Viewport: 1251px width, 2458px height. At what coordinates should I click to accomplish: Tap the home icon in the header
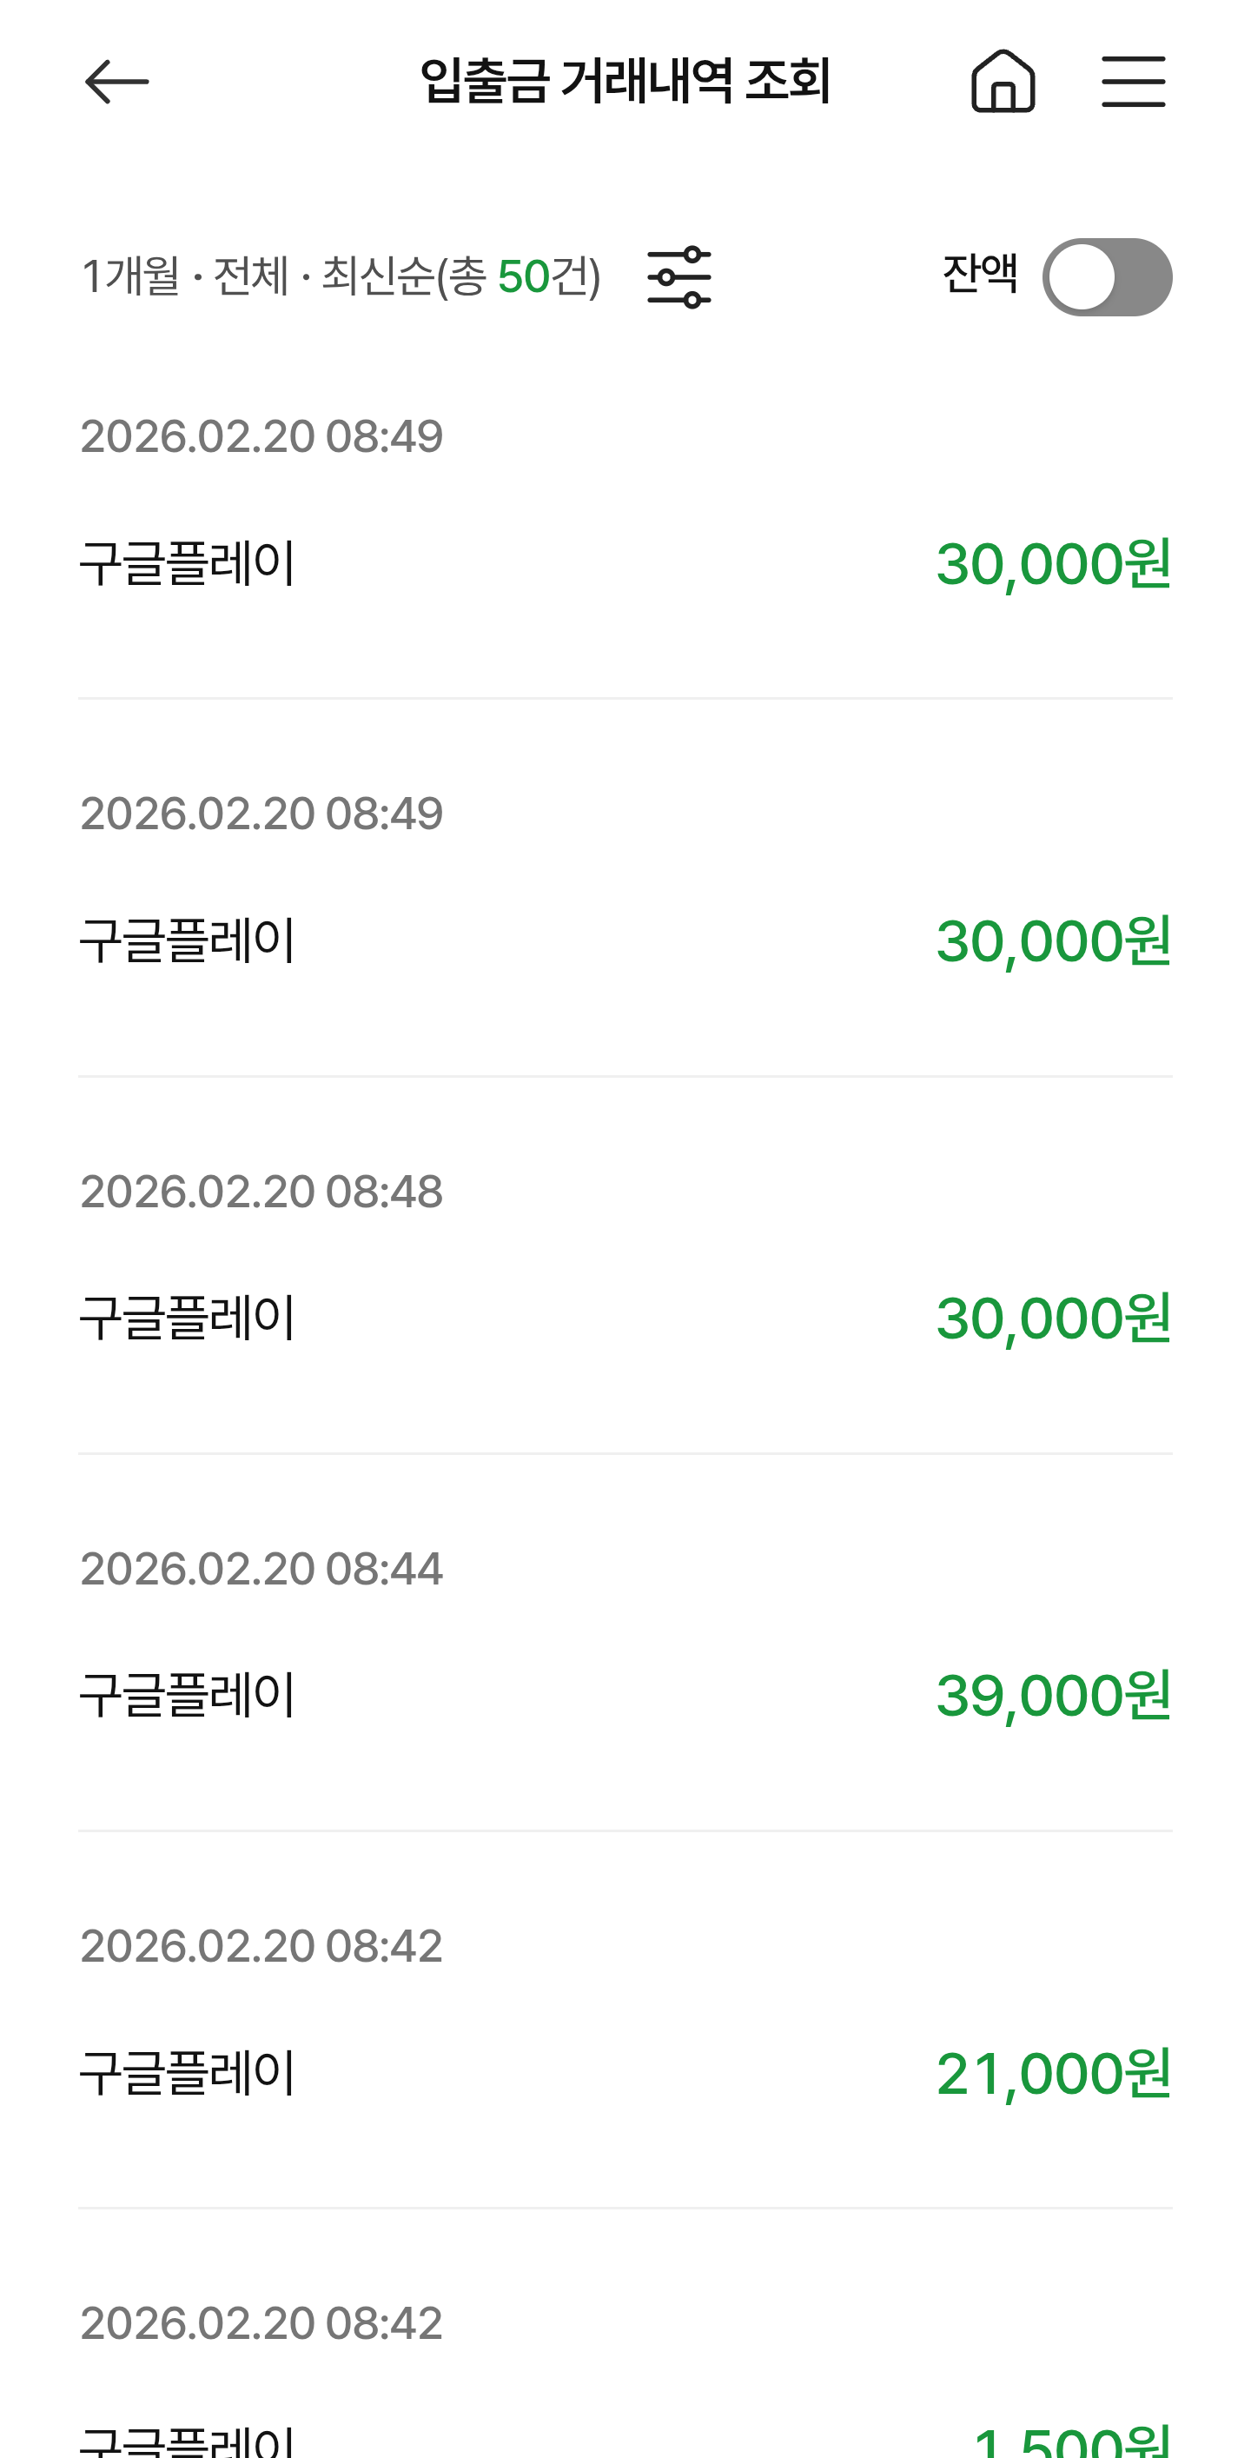1003,82
